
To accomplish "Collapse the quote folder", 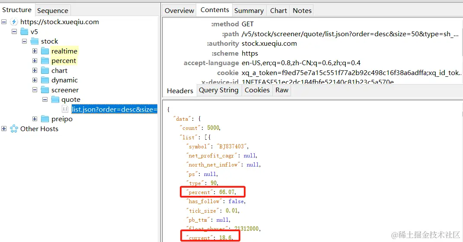I will coord(45,100).
